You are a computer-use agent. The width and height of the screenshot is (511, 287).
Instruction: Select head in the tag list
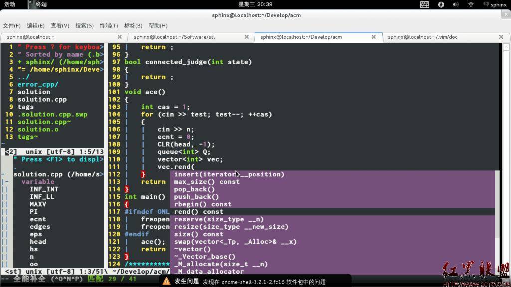[x=38, y=242]
